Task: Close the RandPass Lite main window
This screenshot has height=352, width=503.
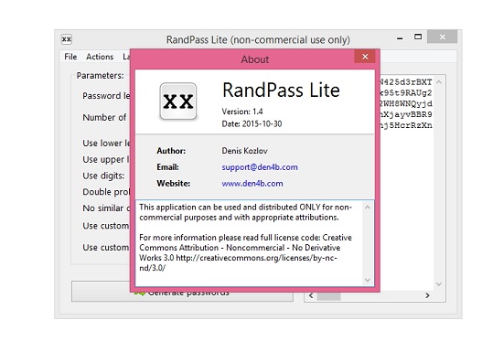Action: 443,37
